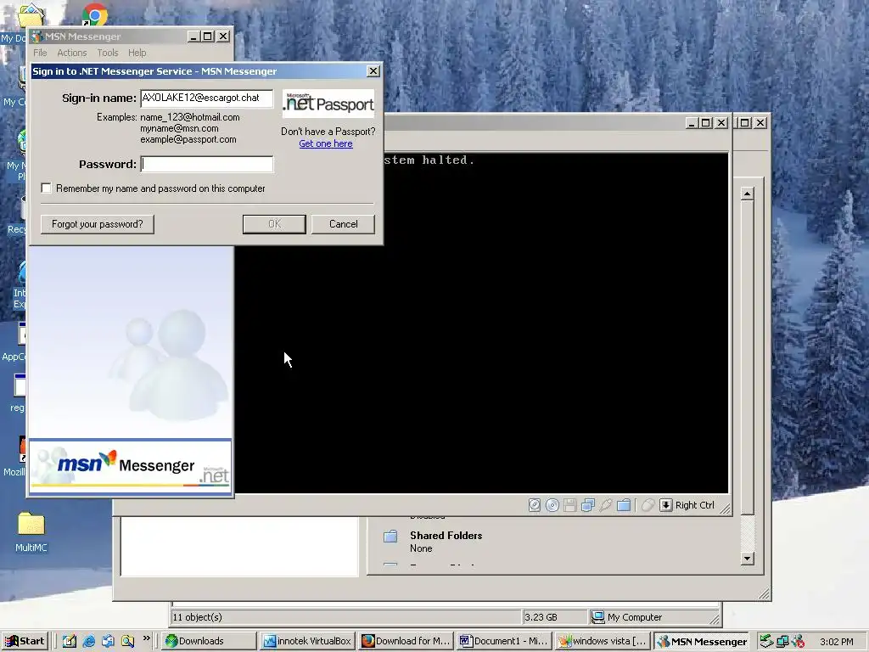Open the Tools menu in MSN Messenger

coord(108,53)
